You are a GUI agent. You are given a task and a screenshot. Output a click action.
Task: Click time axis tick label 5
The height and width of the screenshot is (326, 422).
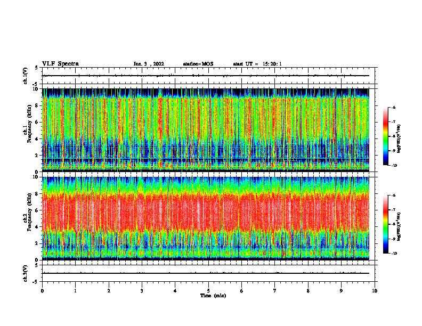tap(208, 291)
